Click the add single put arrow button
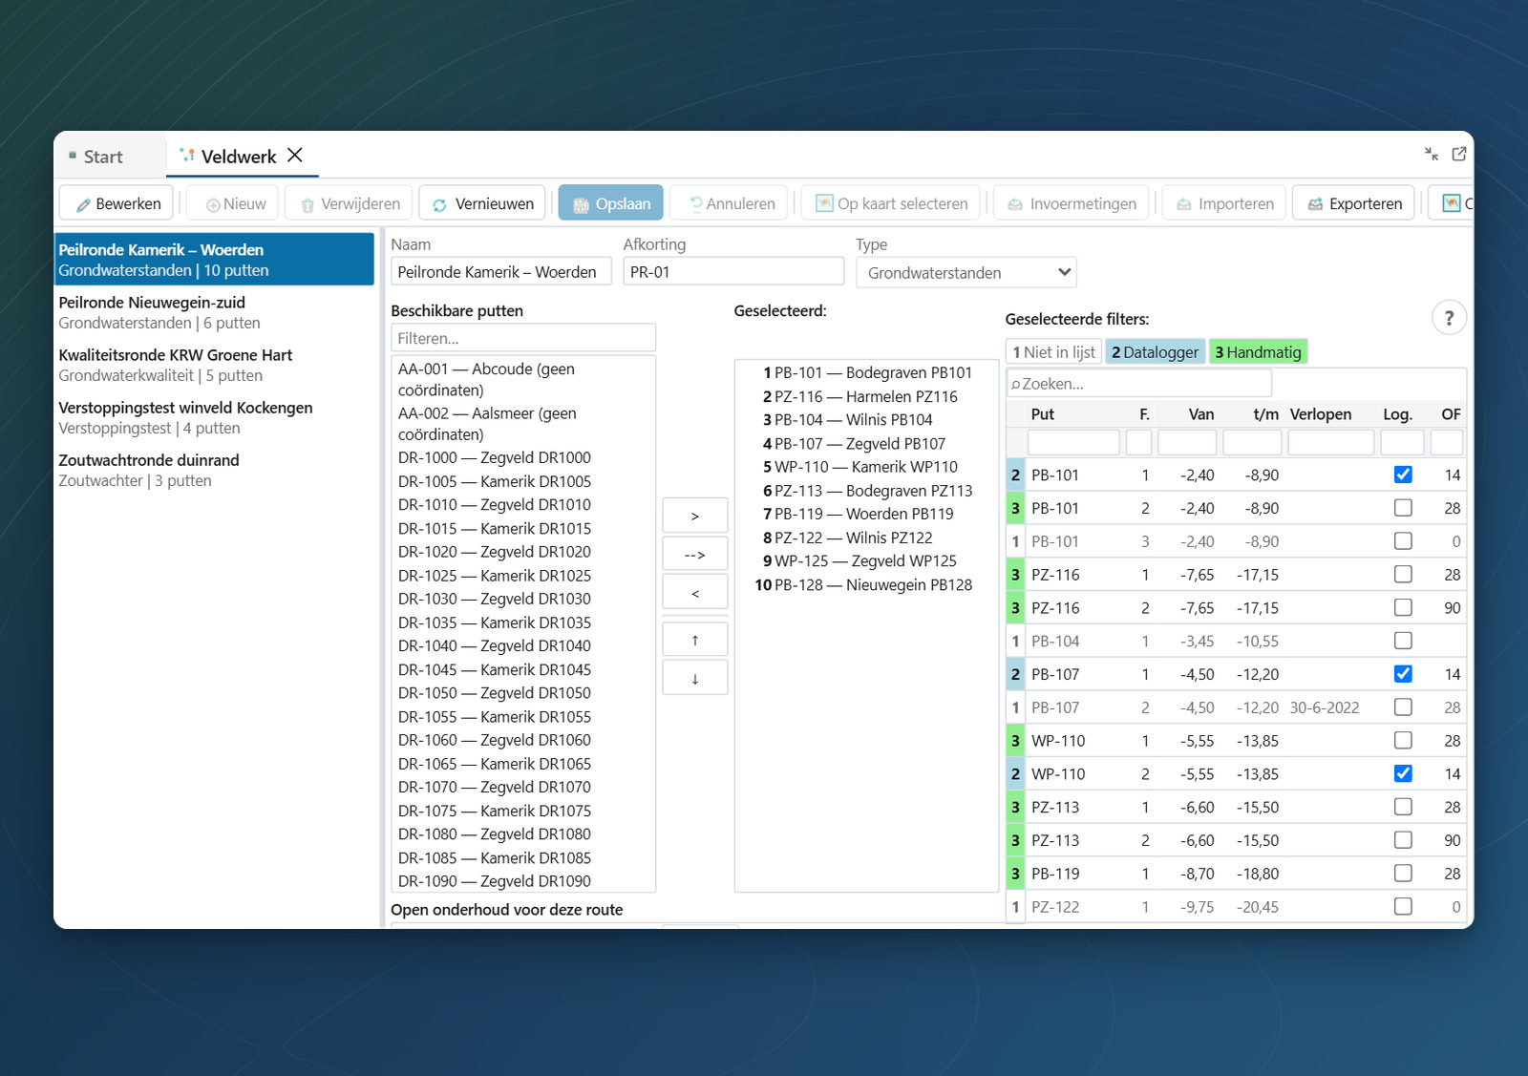The width and height of the screenshot is (1528, 1076). 695,516
